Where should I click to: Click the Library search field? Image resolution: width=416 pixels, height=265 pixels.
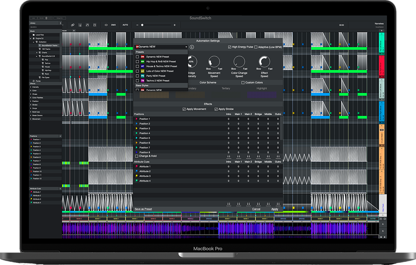click(45, 27)
